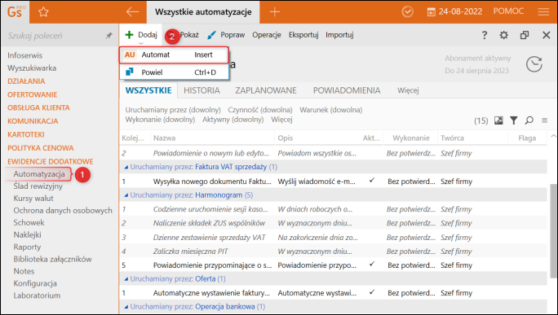The height and width of the screenshot is (315, 558).
Task: Toggle active checkmark for Automatyczne wystawienie faktury row
Action: coord(372,292)
